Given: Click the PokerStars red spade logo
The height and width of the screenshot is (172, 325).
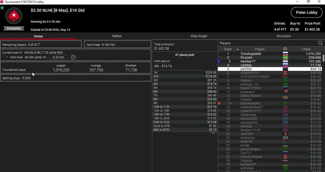Looking at the screenshot, I should (14, 16).
